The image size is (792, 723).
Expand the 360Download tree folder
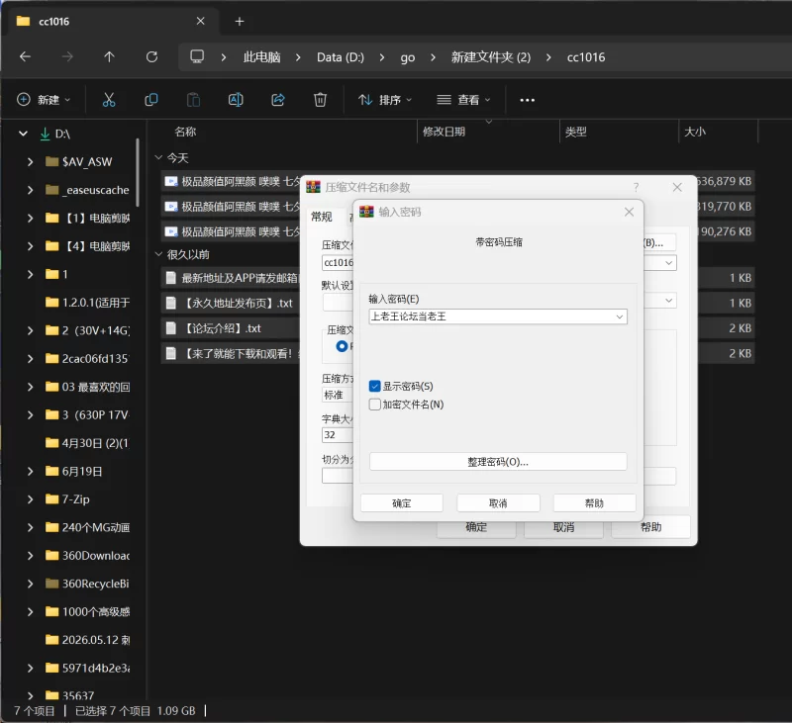click(x=31, y=556)
